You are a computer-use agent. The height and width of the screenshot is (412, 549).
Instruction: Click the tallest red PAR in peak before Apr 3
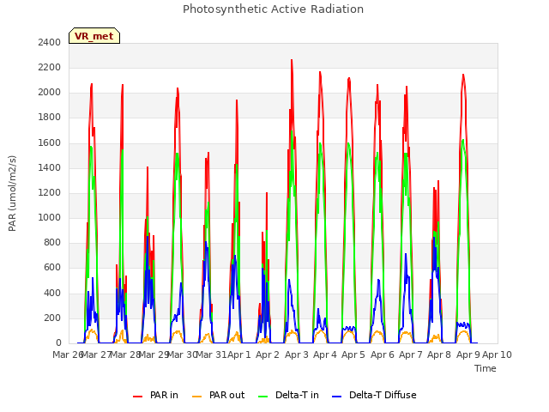click(x=292, y=60)
